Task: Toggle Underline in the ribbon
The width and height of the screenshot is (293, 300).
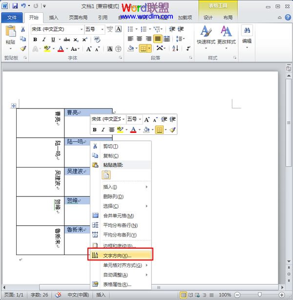Action: [x=53, y=40]
